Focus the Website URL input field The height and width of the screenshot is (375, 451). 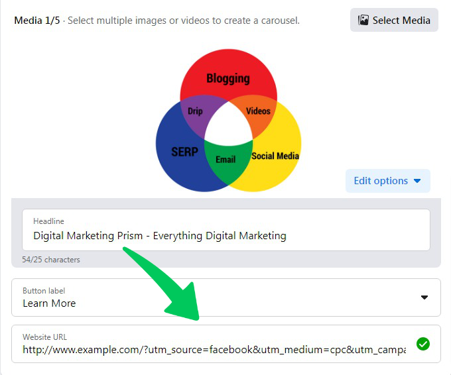214,349
